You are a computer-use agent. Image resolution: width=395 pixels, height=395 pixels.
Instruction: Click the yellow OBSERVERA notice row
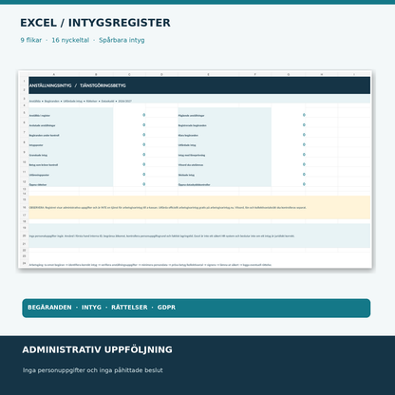(x=199, y=208)
